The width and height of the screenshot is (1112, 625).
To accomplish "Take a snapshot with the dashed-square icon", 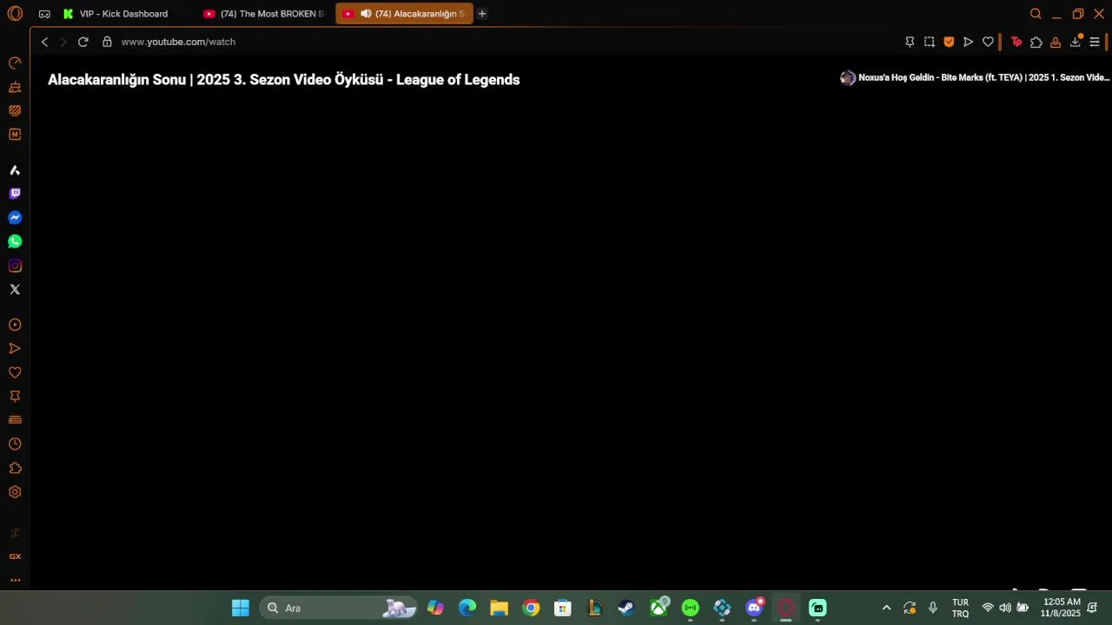I will pyautogui.click(x=930, y=42).
